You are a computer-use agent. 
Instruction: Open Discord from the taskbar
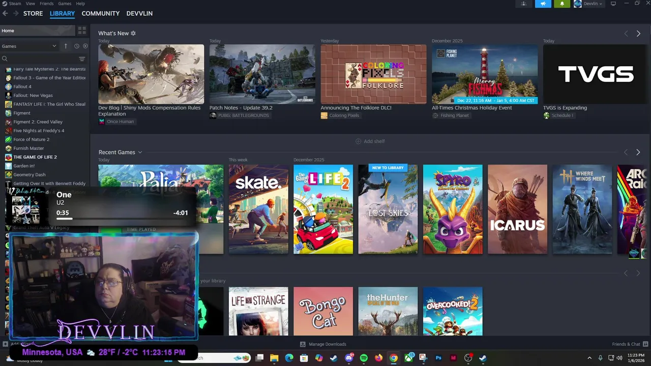[x=349, y=358]
